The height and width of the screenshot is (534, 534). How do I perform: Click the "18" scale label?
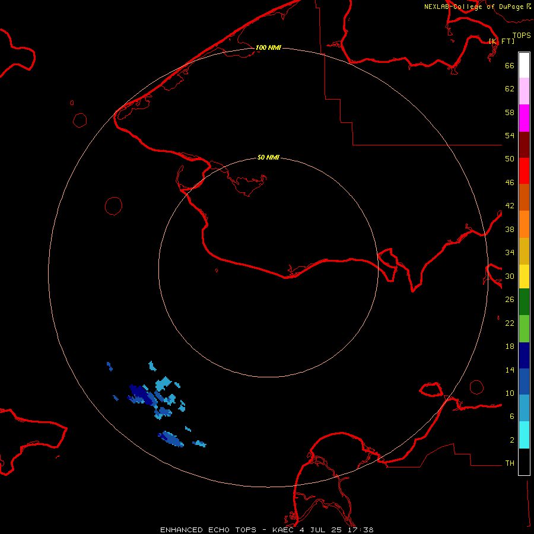[x=510, y=347]
